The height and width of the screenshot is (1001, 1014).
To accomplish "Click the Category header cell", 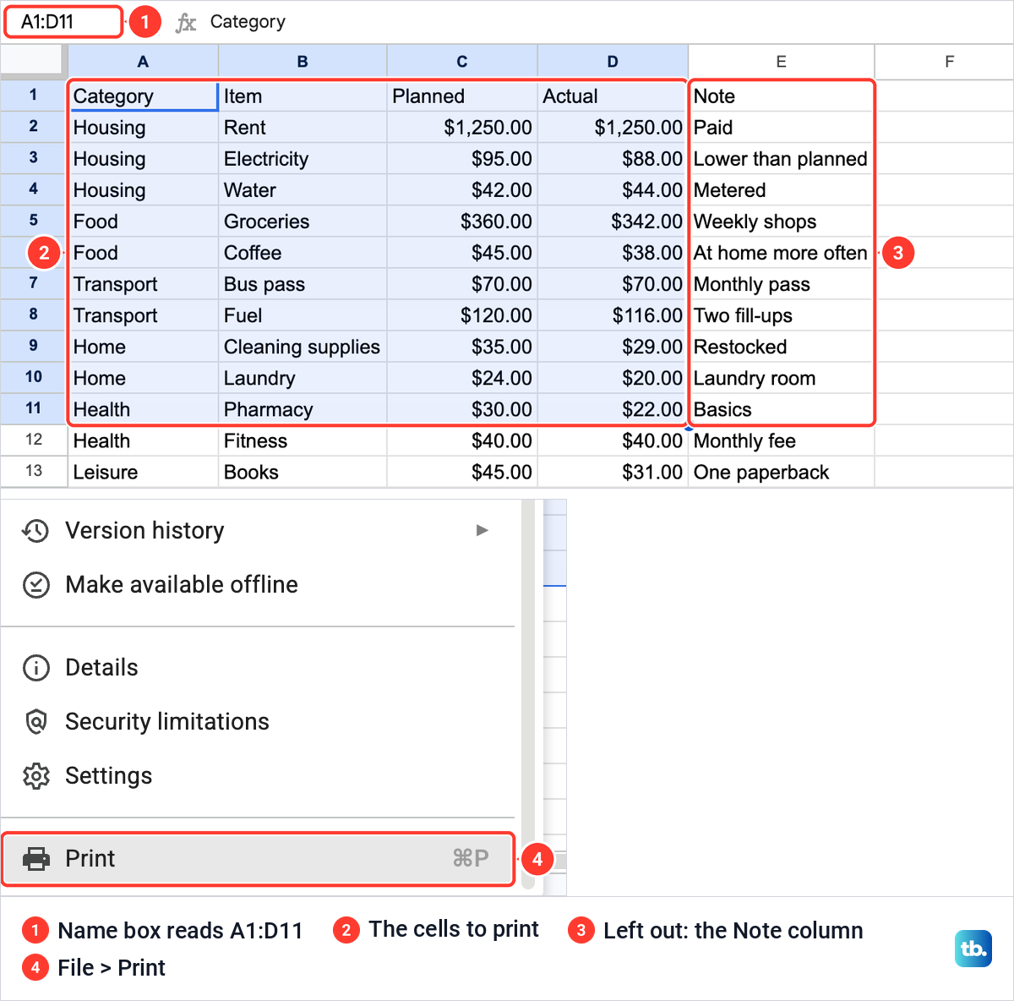I will (x=143, y=96).
